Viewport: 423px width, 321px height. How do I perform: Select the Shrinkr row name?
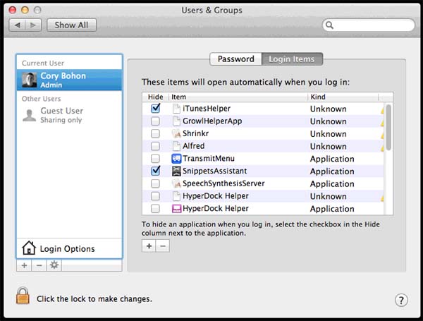(195, 133)
